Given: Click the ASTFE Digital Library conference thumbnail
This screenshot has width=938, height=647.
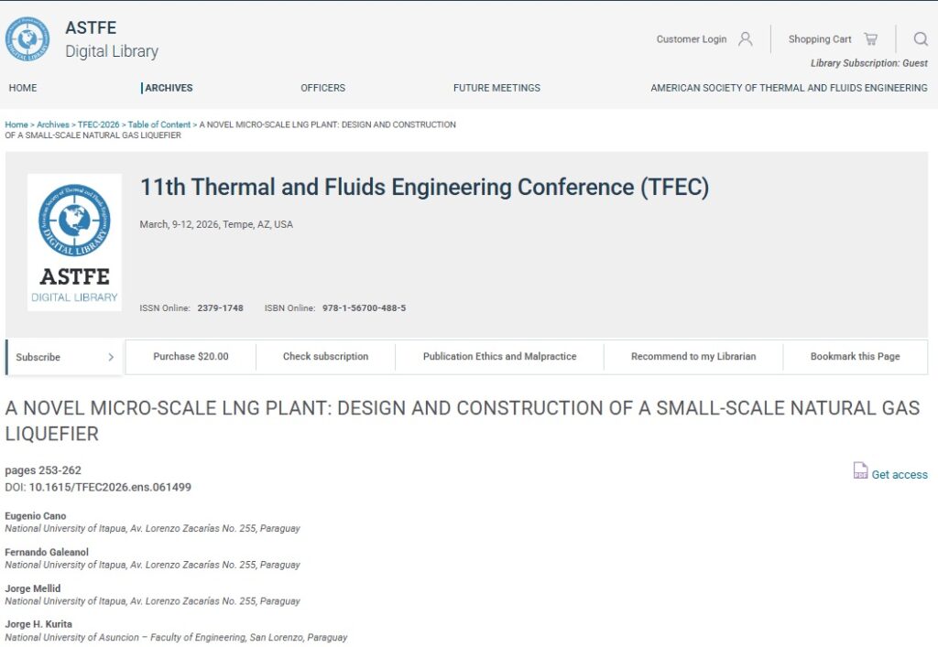Looking at the screenshot, I should coord(74,243).
